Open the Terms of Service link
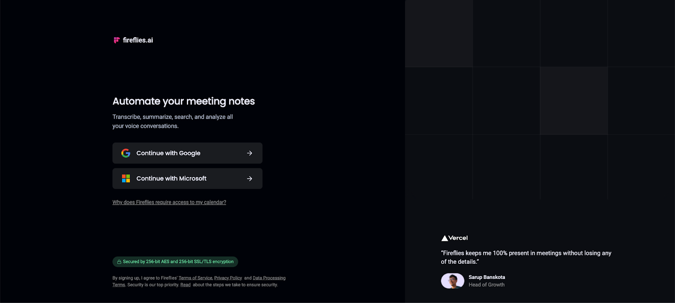This screenshot has height=303, width=675. pos(195,278)
